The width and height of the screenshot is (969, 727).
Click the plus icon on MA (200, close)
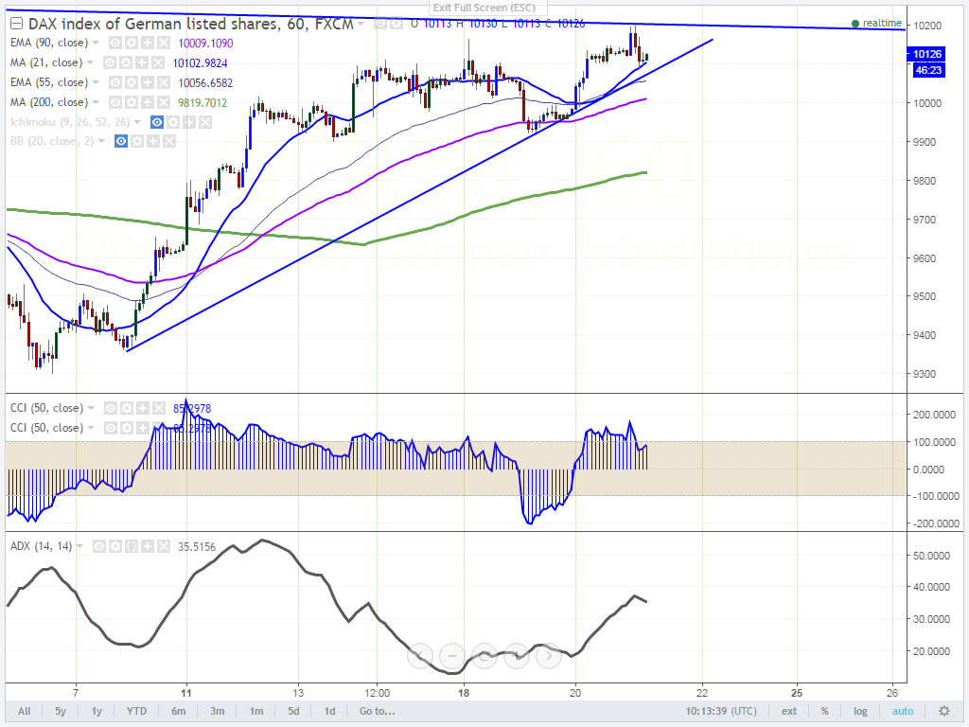pyautogui.click(x=147, y=102)
